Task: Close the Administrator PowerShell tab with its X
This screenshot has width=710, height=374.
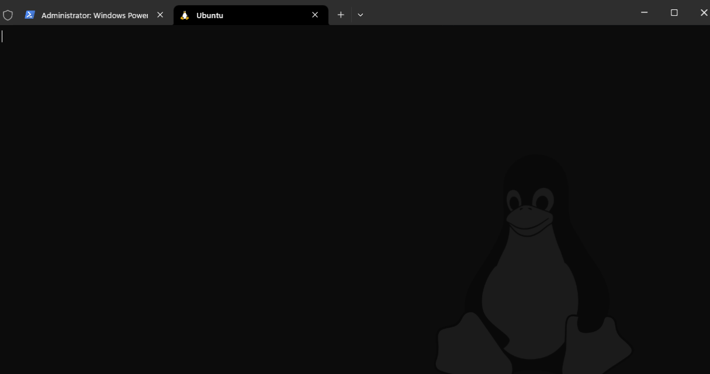Action: click(x=160, y=15)
